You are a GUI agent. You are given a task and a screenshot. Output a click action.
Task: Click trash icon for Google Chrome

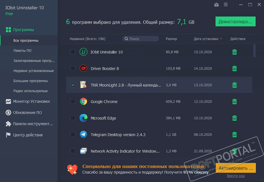click(x=234, y=101)
